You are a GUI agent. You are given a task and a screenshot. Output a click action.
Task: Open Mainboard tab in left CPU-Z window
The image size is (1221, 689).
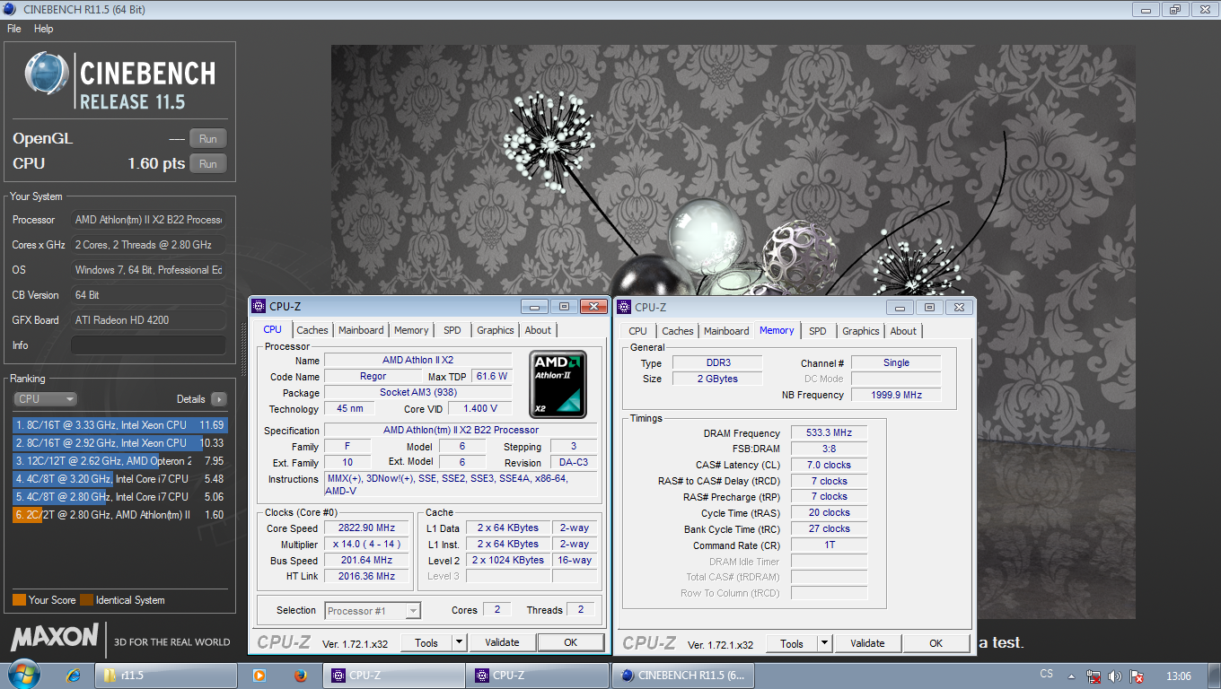(361, 330)
